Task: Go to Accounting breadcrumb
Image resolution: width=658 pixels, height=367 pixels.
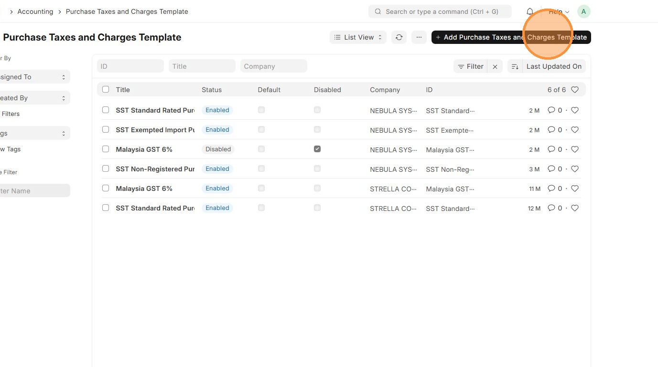Action: pyautogui.click(x=35, y=11)
